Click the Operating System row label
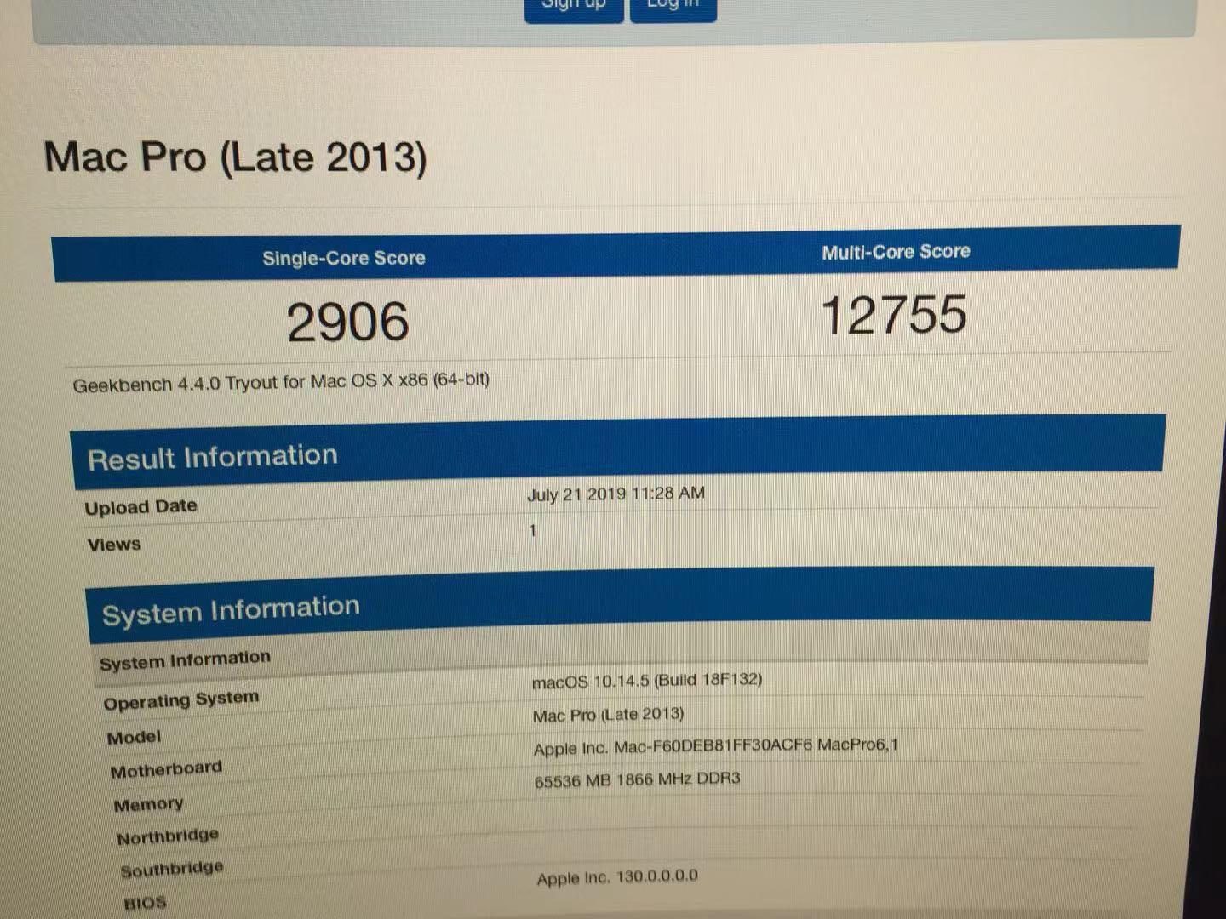Image resolution: width=1226 pixels, height=919 pixels. pos(180,700)
